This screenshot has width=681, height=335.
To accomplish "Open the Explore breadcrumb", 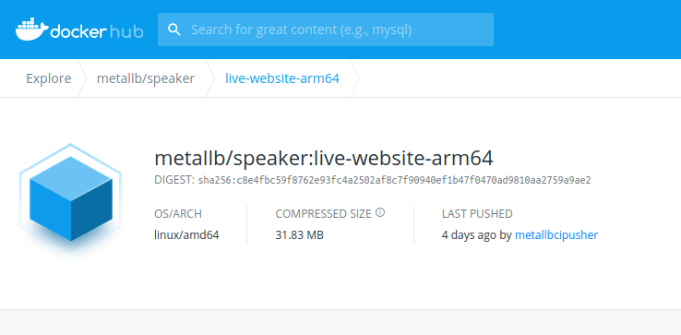I will tap(49, 78).
